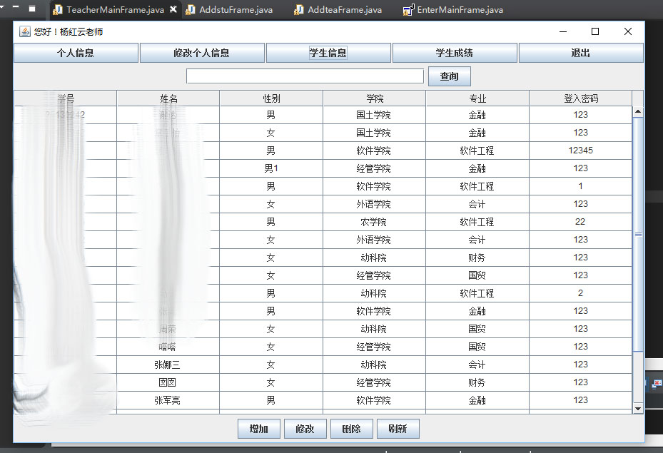Select the name cell 周荣
This screenshot has width=663, height=453.
pos(168,329)
